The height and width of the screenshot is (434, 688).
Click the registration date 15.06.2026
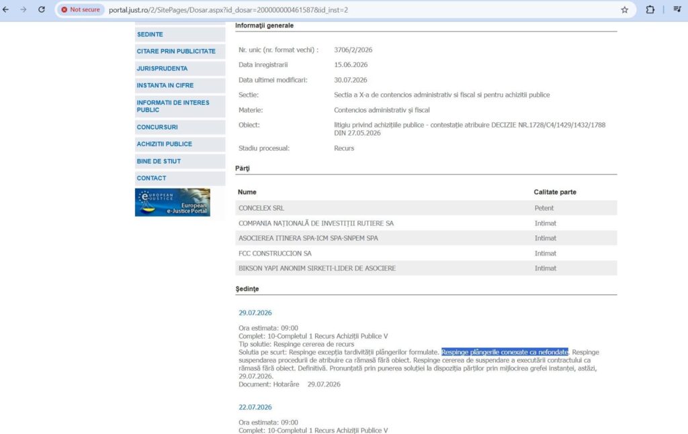[351, 65]
